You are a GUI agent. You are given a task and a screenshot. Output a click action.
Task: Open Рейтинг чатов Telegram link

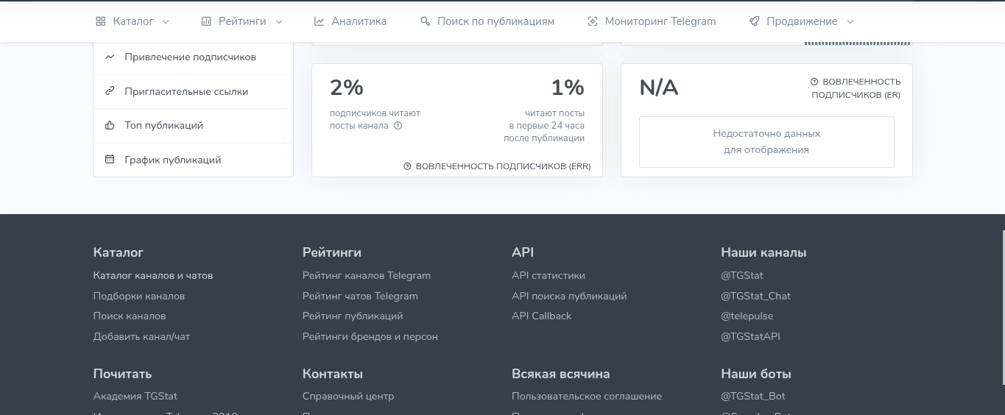pos(360,296)
